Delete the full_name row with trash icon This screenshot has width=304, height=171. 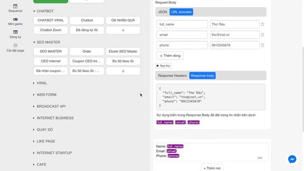click(x=262, y=24)
